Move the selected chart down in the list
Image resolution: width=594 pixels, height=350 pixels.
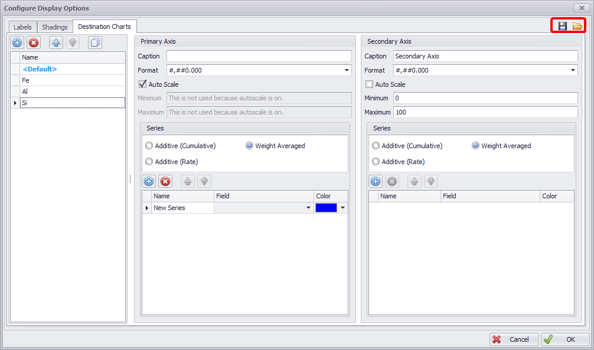point(73,43)
